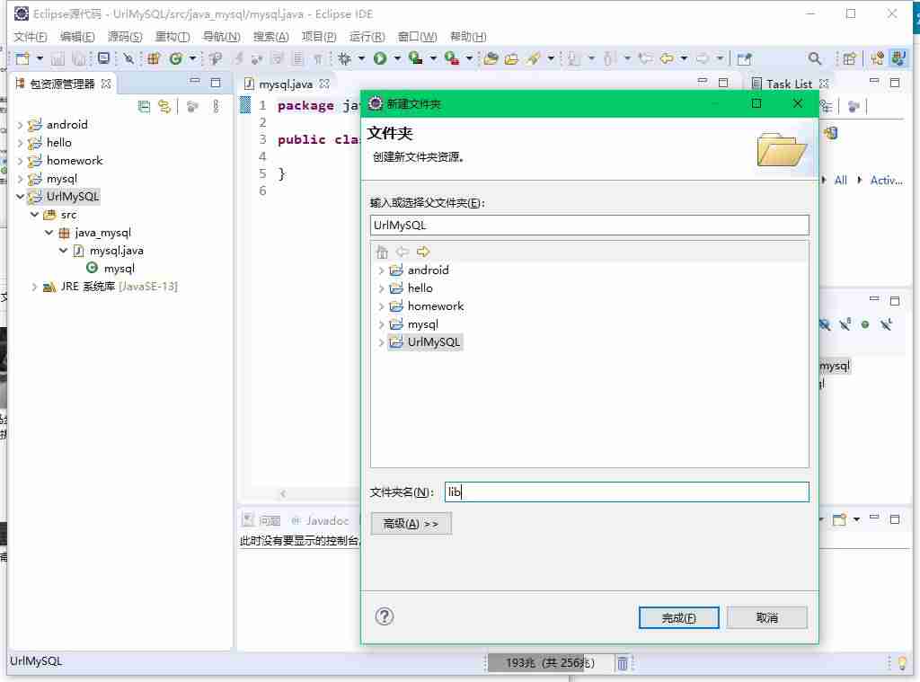920x682 pixels.
Task: Click the parent folder input field
Action: (589, 226)
